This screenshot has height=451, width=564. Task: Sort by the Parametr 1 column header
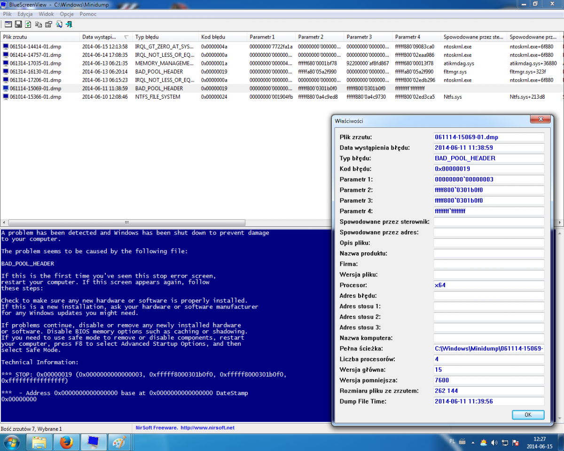272,37
